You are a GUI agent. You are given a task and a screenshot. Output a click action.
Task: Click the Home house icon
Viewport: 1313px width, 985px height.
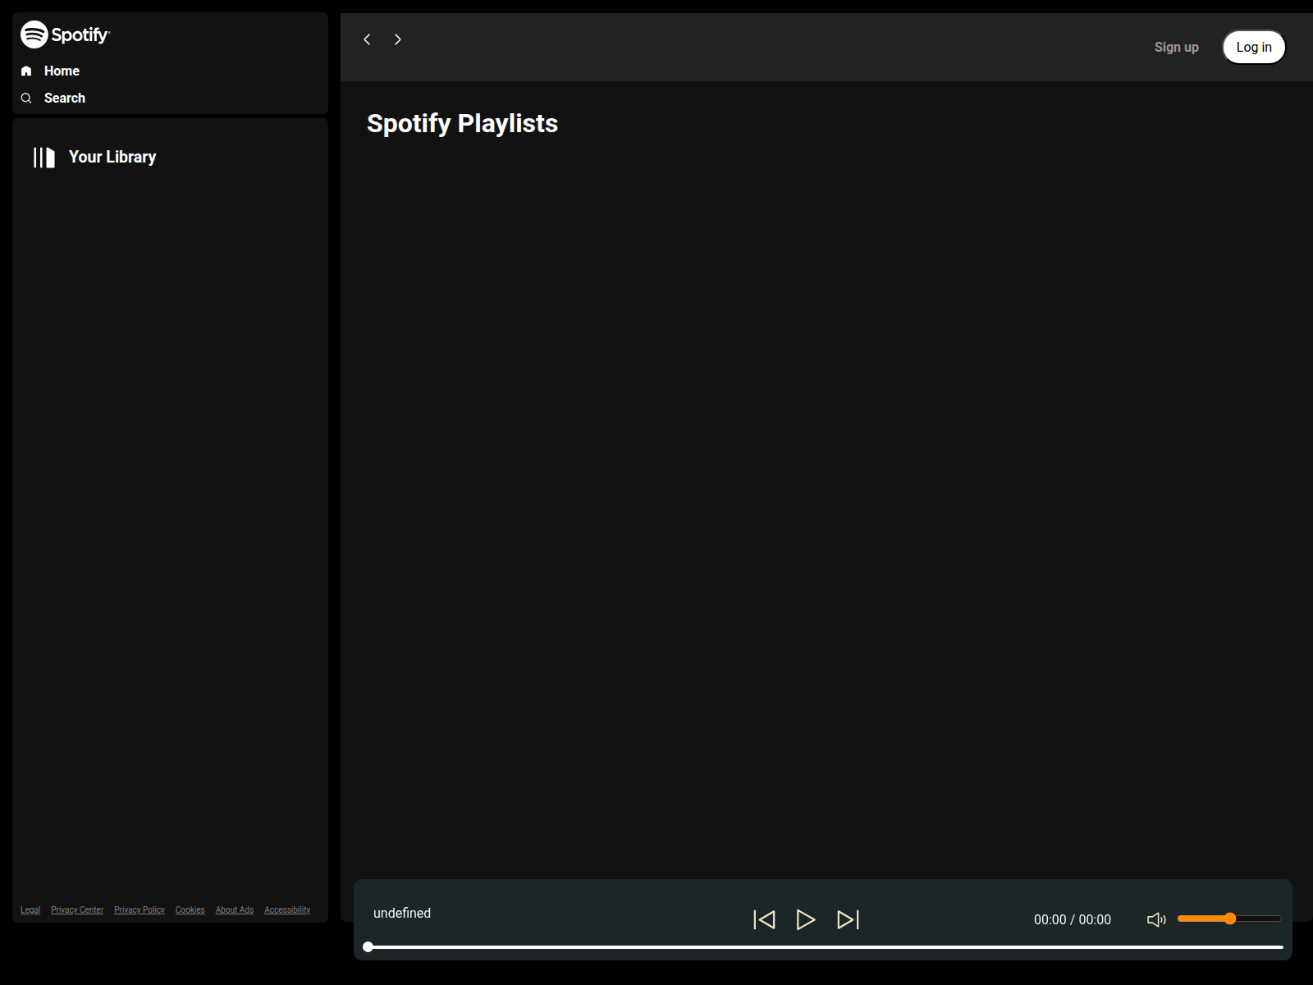point(26,71)
